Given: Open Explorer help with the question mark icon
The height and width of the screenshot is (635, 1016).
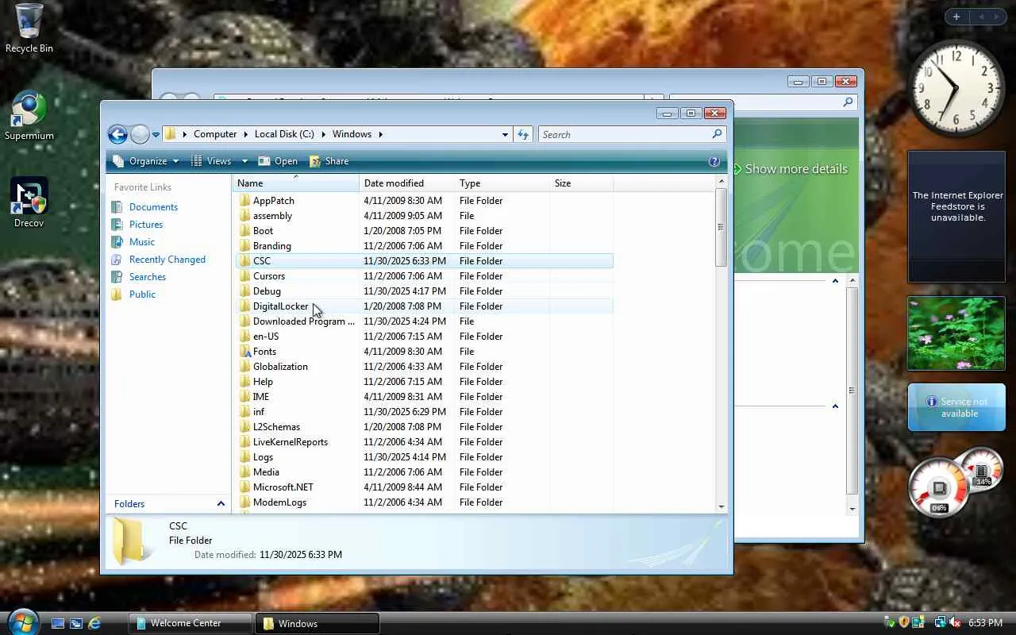Looking at the screenshot, I should point(714,161).
